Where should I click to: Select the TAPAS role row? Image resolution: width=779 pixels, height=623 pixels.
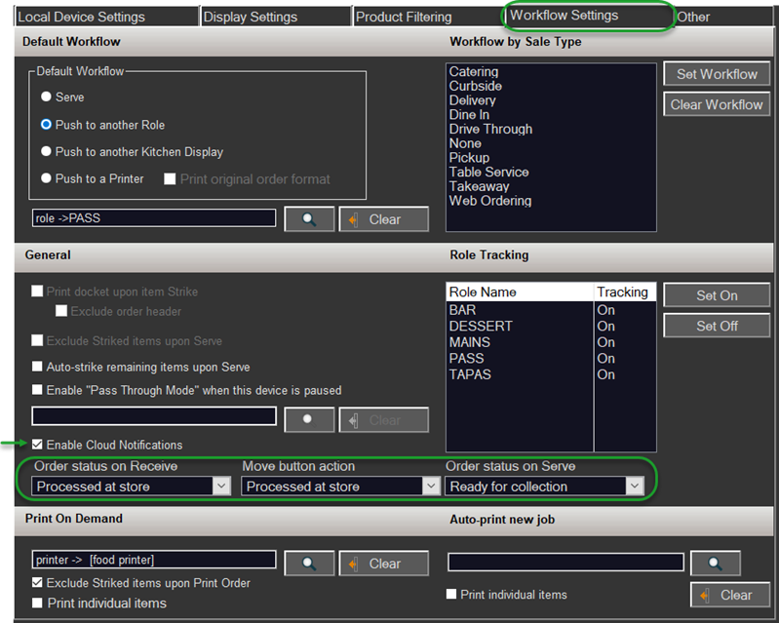(x=551, y=374)
